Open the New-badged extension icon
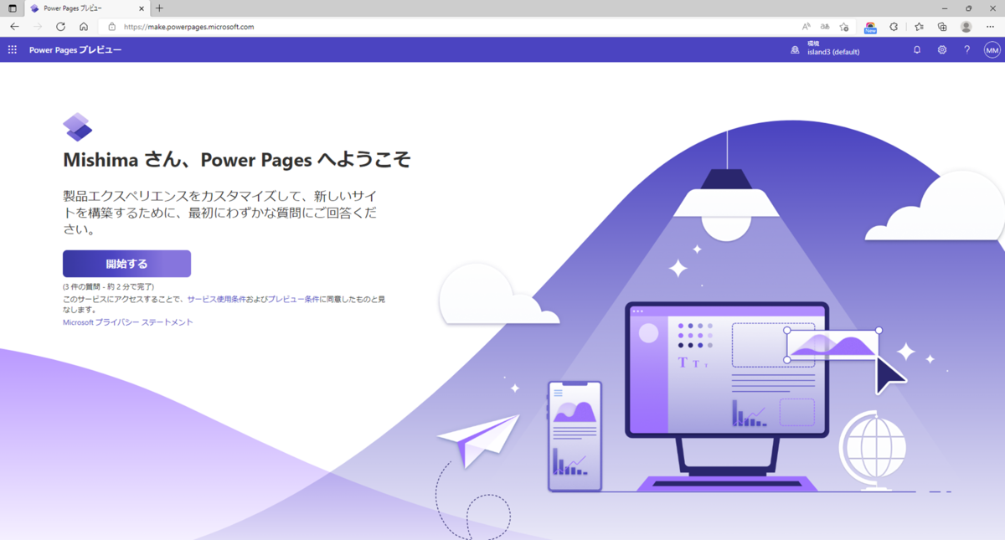Image resolution: width=1005 pixels, height=540 pixels. tap(871, 28)
